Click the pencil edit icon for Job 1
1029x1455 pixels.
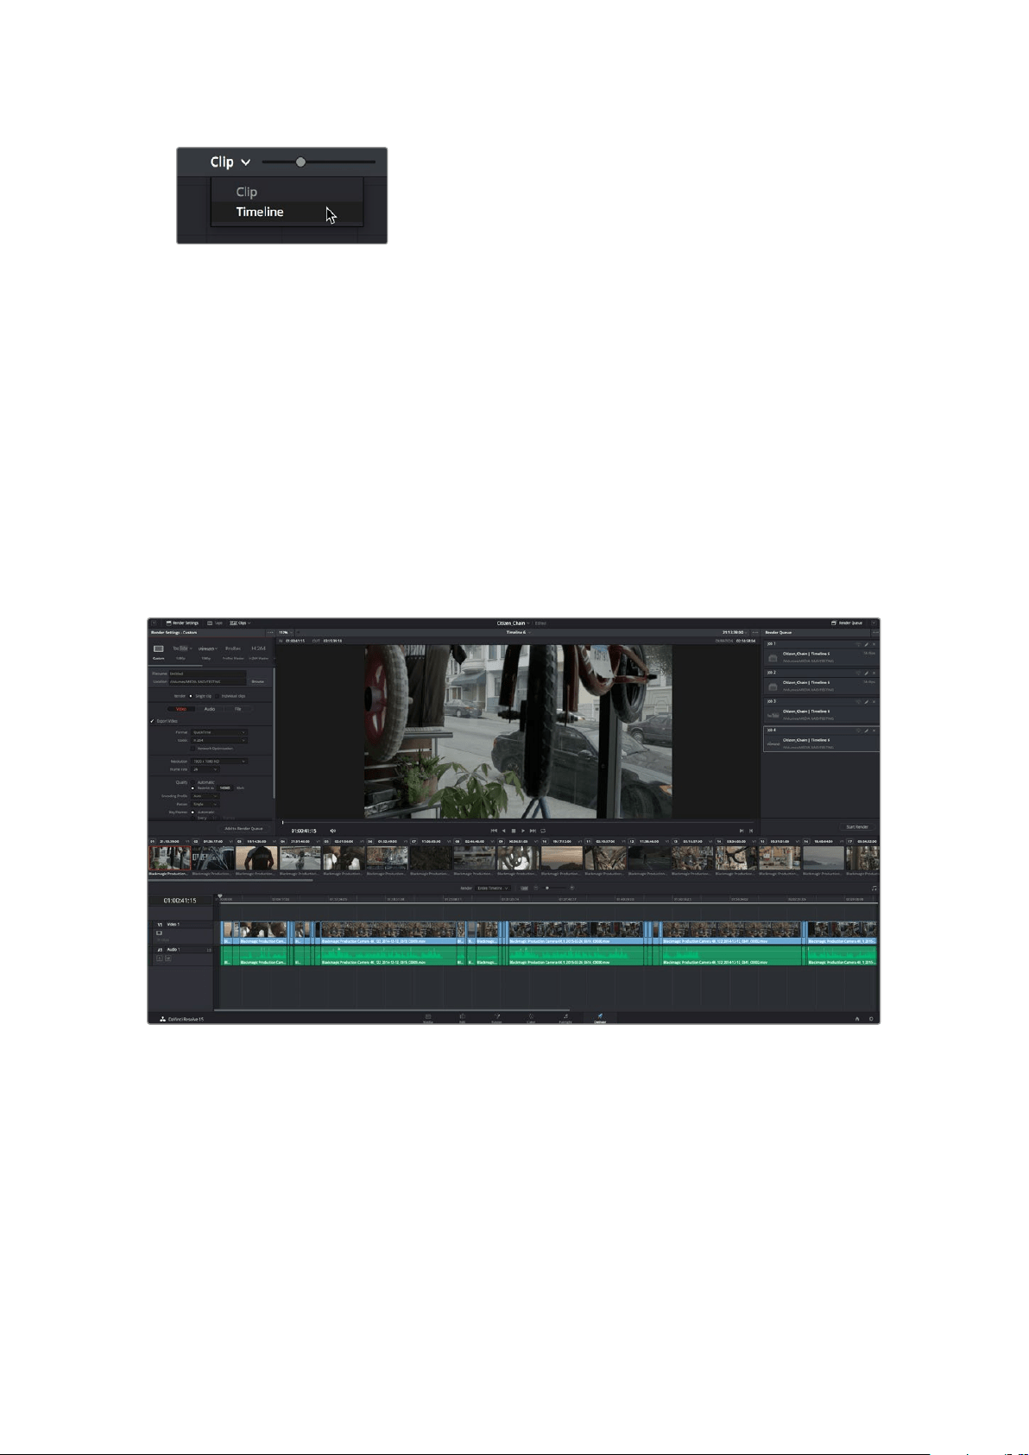point(866,644)
